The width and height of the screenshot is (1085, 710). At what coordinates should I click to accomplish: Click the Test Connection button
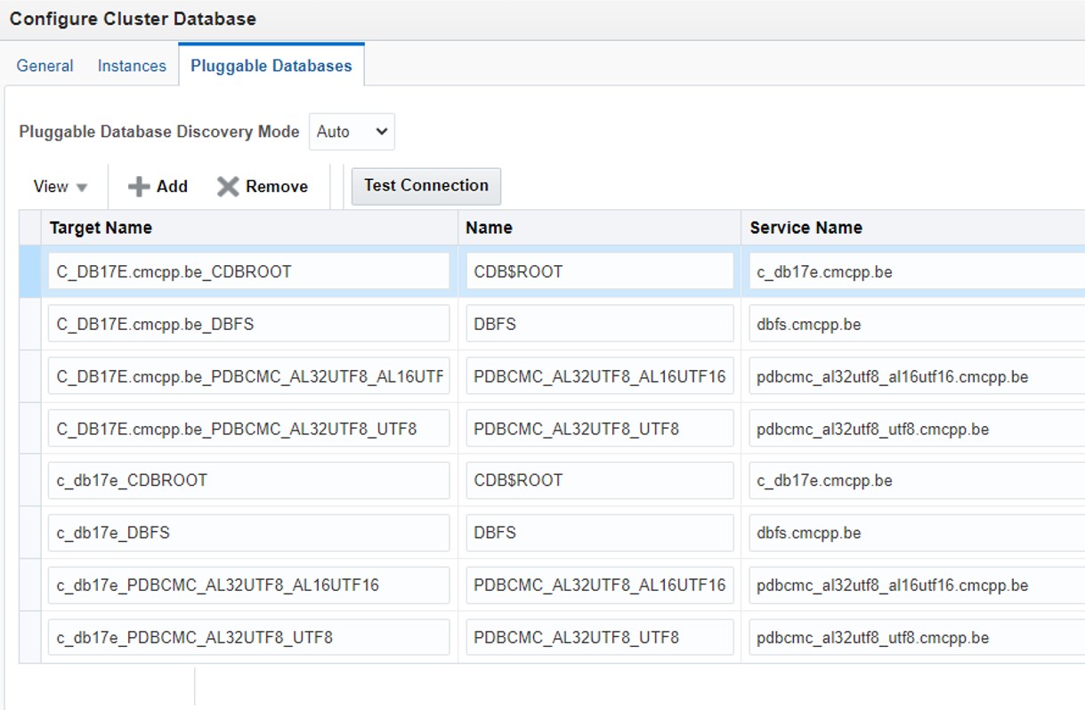[426, 186]
